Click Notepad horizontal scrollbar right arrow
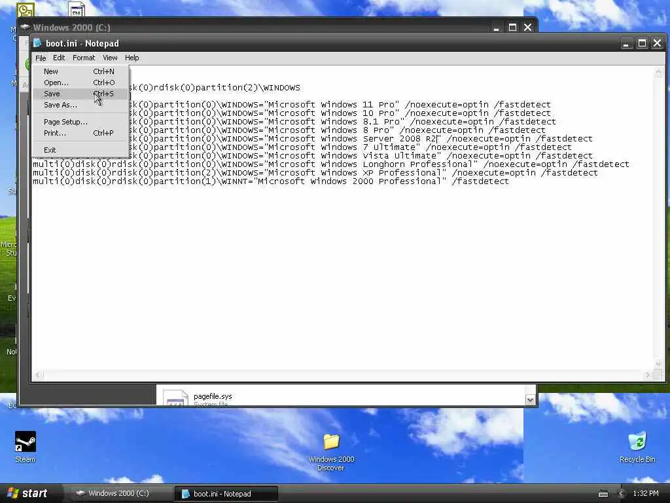The image size is (670, 503). (648, 375)
